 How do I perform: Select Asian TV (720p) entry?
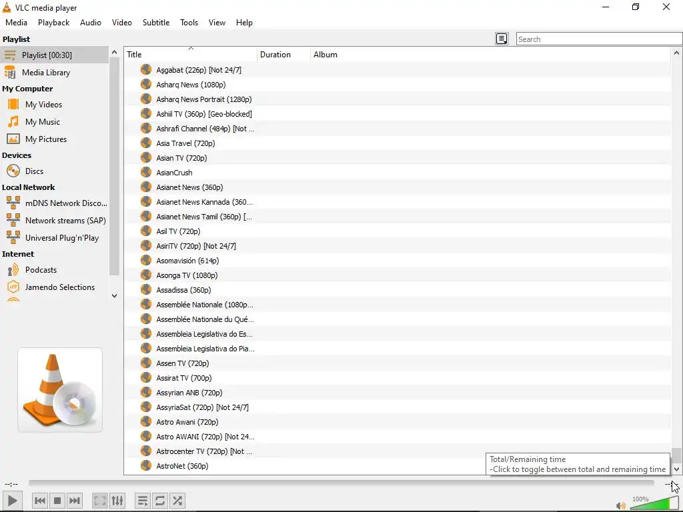[x=181, y=158]
